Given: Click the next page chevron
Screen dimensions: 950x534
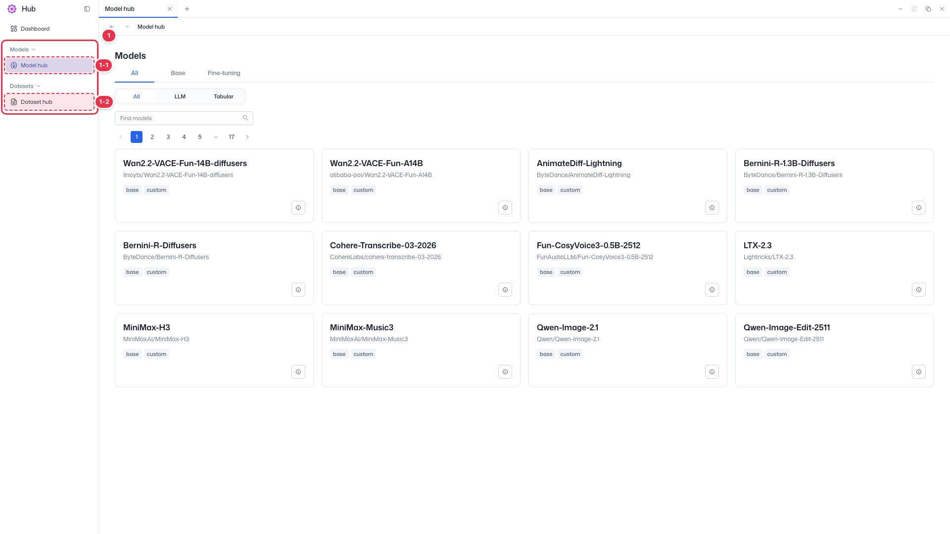Looking at the screenshot, I should coord(247,137).
